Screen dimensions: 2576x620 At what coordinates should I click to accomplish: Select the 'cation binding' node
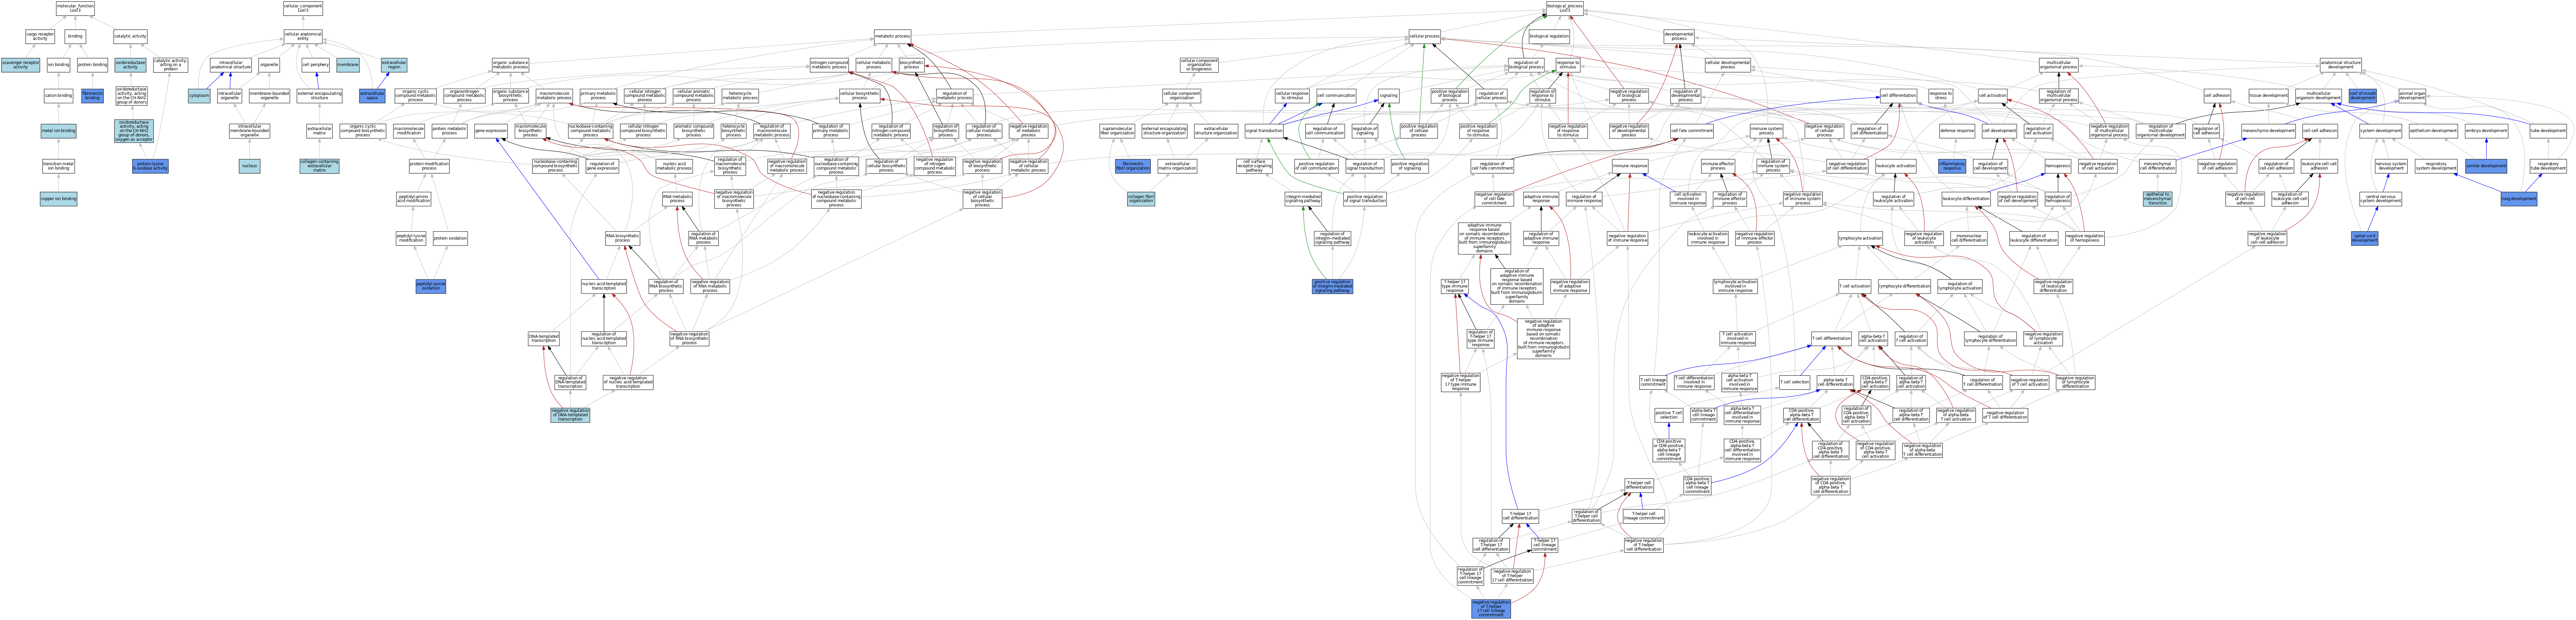point(58,96)
